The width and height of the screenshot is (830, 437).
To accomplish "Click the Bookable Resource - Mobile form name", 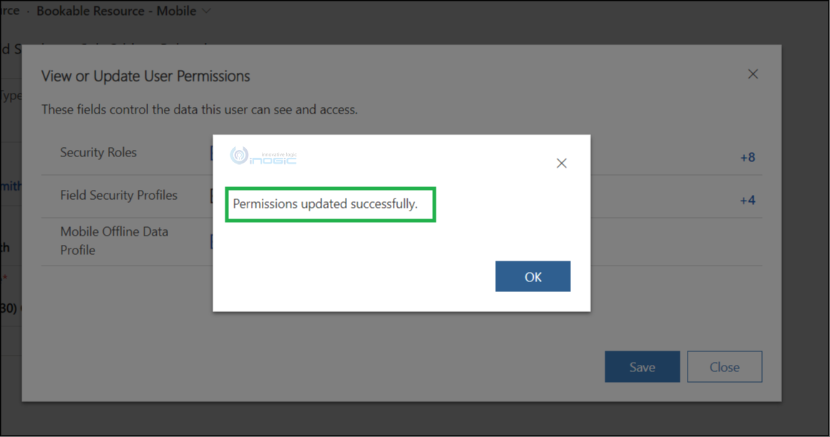I will click(117, 11).
